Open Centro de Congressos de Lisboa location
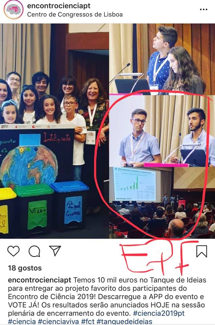 coord(75,15)
